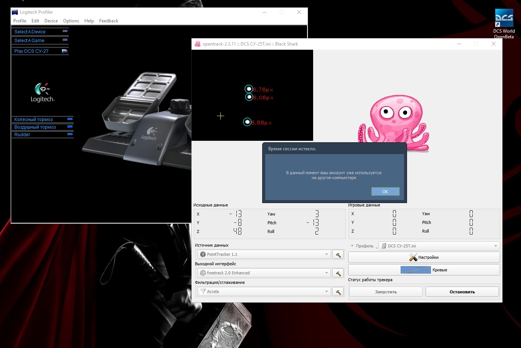Close the opentrack window

click(493, 44)
